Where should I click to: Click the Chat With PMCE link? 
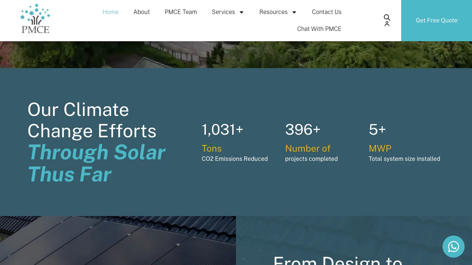pyautogui.click(x=319, y=29)
